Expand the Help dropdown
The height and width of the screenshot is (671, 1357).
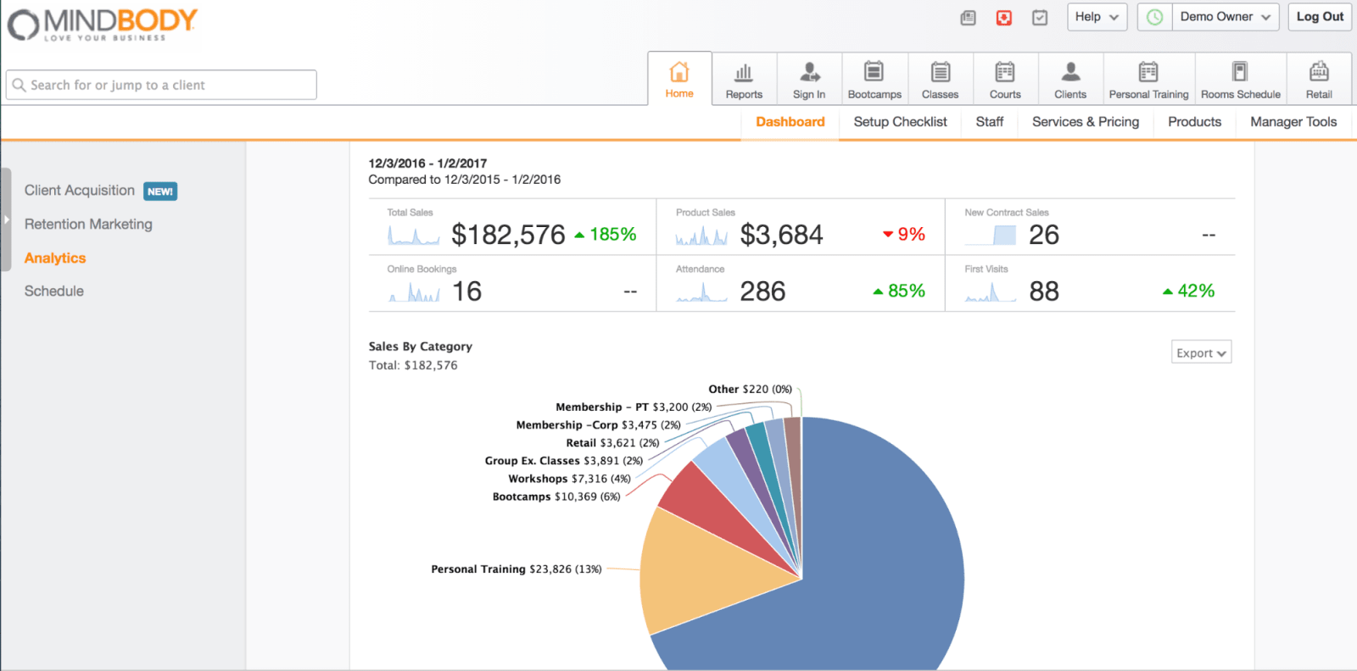click(1097, 17)
